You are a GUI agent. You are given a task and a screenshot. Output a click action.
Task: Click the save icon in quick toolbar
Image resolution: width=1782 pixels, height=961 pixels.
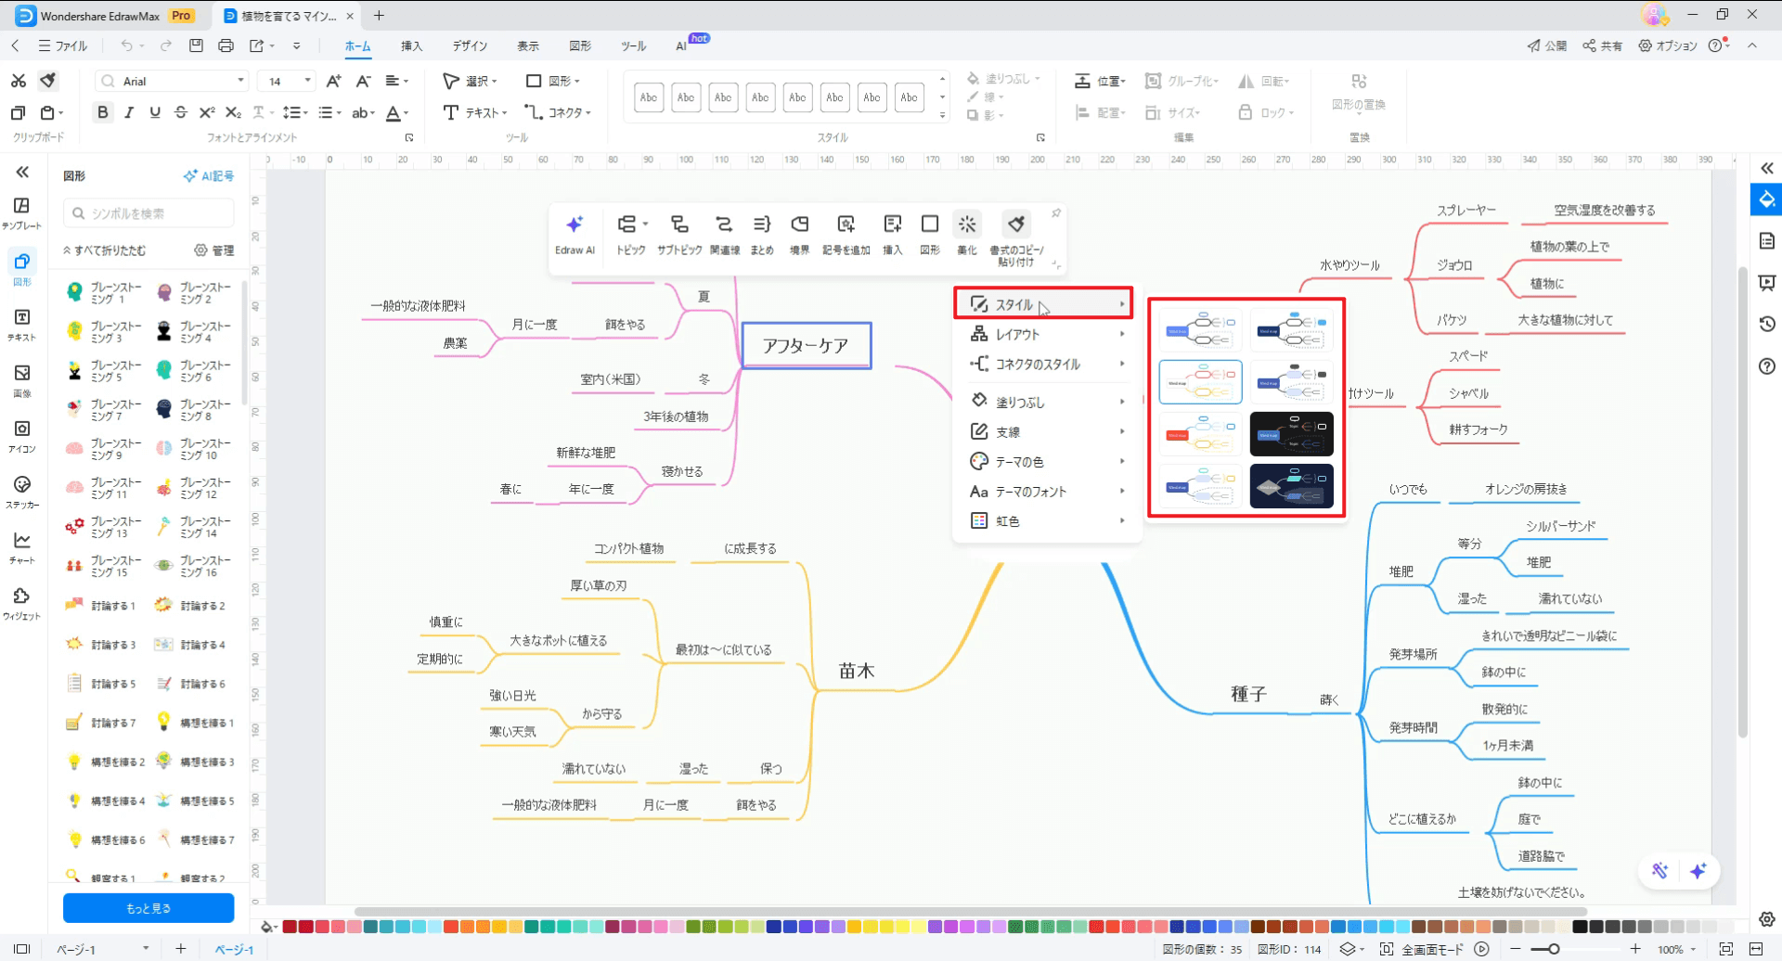[x=196, y=45]
